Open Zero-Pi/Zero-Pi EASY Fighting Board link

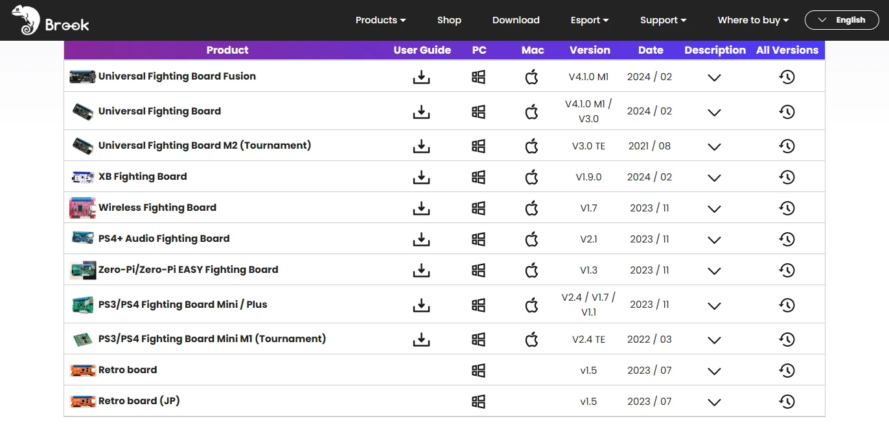(x=189, y=270)
